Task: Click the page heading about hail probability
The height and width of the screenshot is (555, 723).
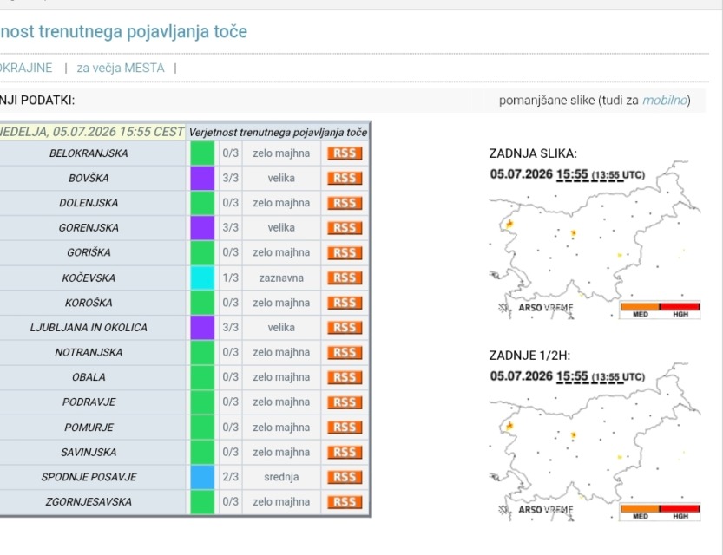Action: pos(123,32)
